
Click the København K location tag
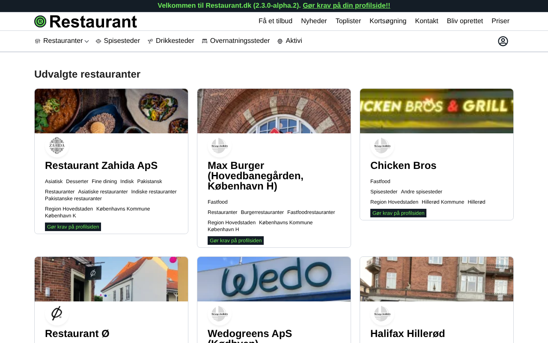click(60, 216)
